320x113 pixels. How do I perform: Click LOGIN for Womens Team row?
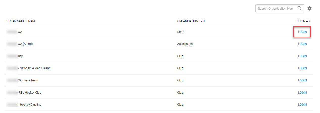[302, 80]
